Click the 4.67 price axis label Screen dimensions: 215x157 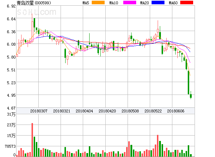(11, 108)
